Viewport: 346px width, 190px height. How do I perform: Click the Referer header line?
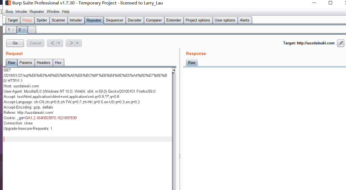point(28,112)
